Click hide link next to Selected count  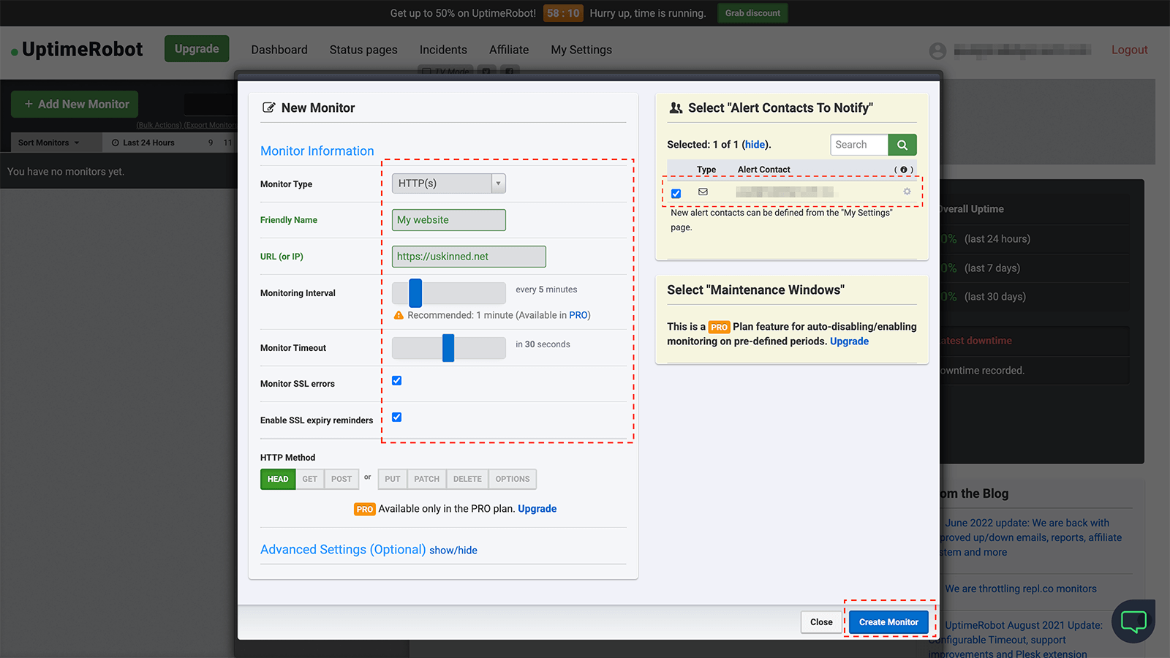coord(755,145)
